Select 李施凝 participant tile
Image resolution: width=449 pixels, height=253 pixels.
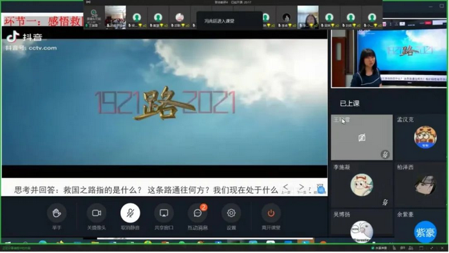point(362,185)
